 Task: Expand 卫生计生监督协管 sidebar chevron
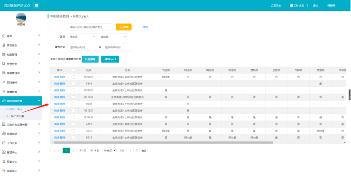click(39, 124)
